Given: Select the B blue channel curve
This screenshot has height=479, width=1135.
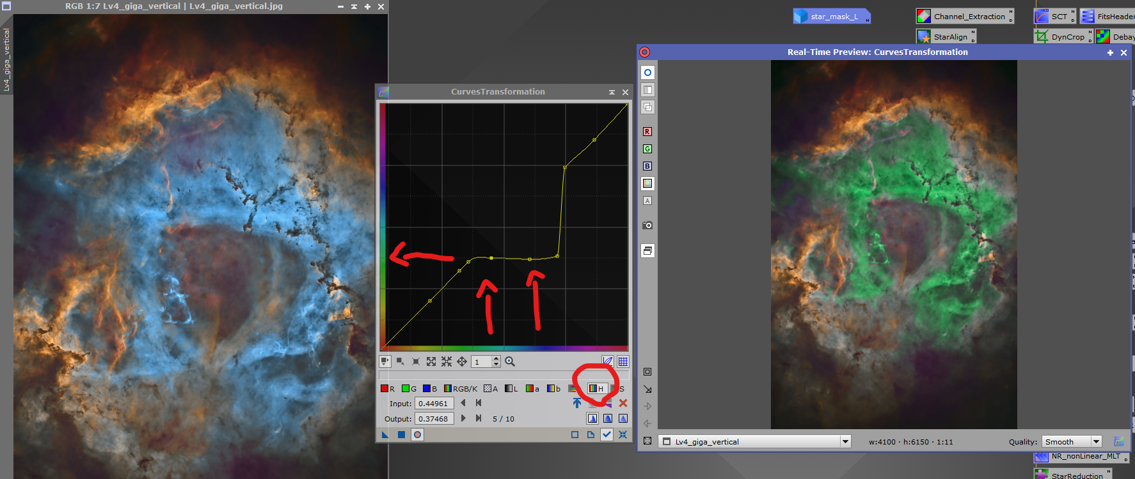Looking at the screenshot, I should [x=430, y=388].
